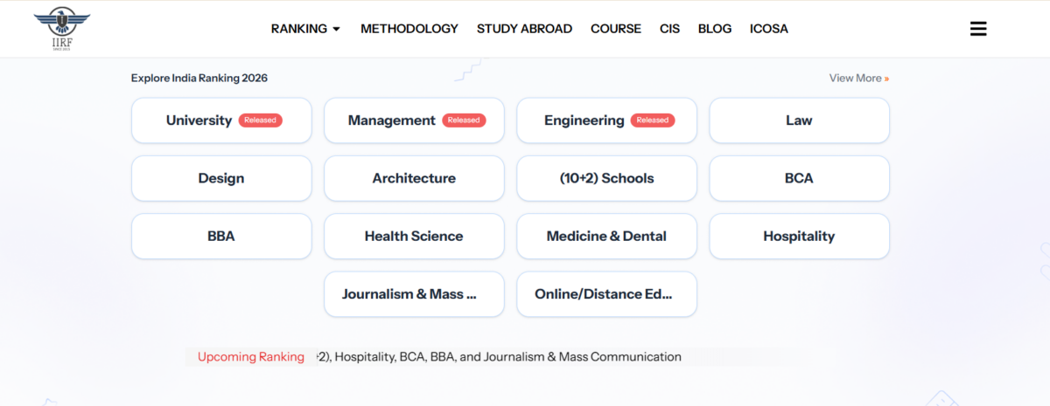Image resolution: width=1050 pixels, height=406 pixels.
Task: Open the Management ranking card
Action: point(414,120)
